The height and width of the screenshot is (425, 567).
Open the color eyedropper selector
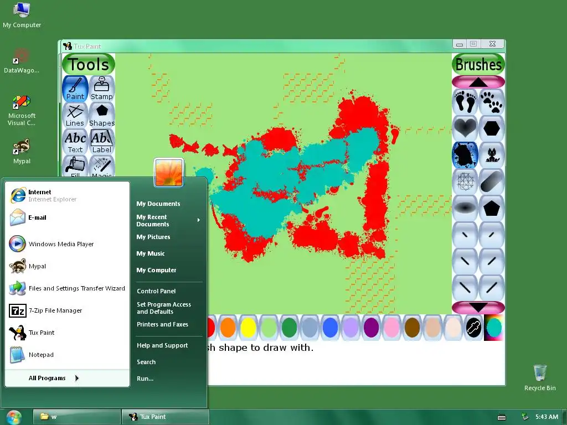[x=473, y=328]
